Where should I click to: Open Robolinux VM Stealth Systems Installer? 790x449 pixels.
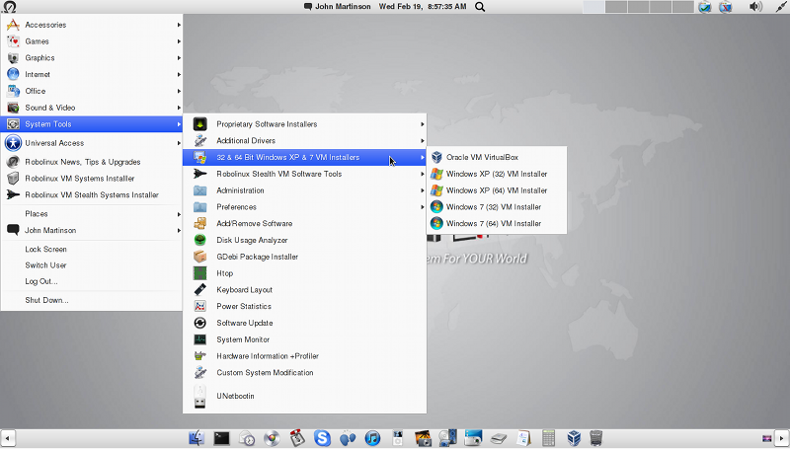pyautogui.click(x=92, y=195)
